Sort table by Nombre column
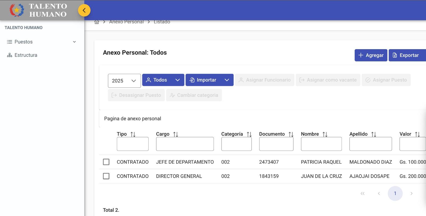Image resolution: width=426 pixels, height=216 pixels. click(325, 134)
